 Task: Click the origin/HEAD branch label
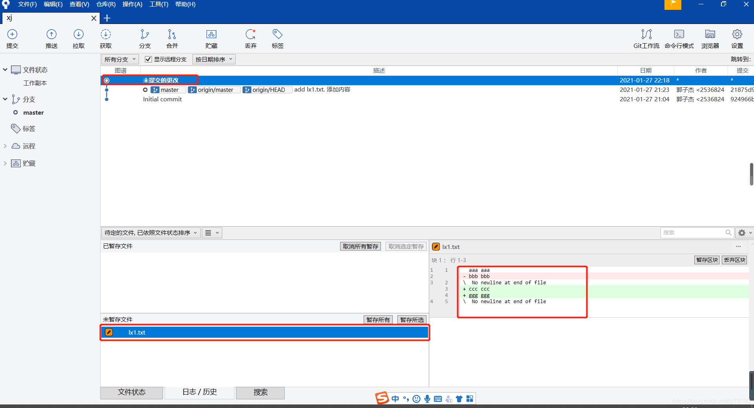(x=267, y=90)
